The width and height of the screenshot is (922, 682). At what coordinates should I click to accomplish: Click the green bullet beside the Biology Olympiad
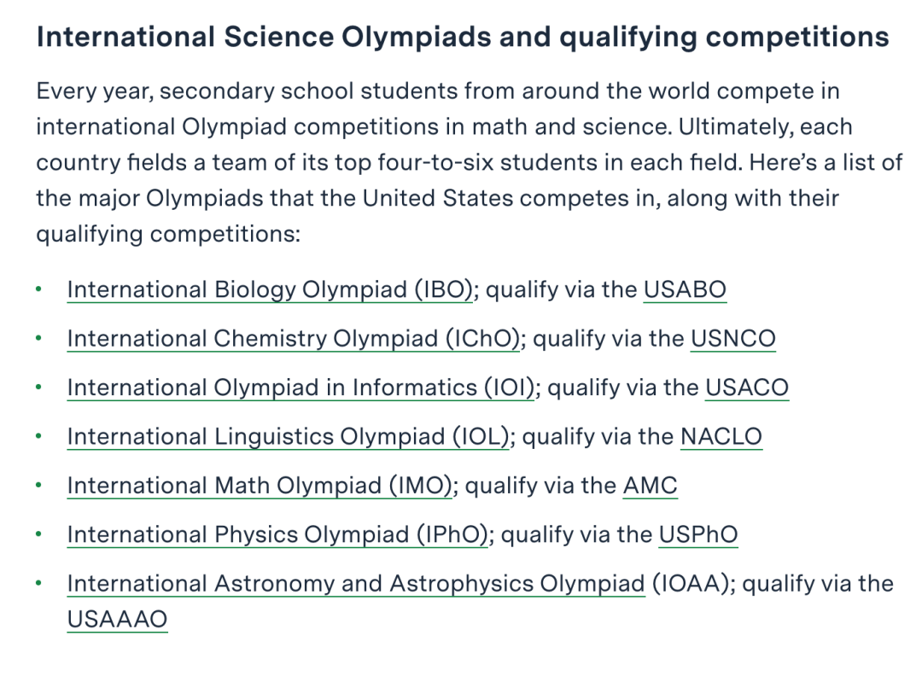(x=38, y=289)
